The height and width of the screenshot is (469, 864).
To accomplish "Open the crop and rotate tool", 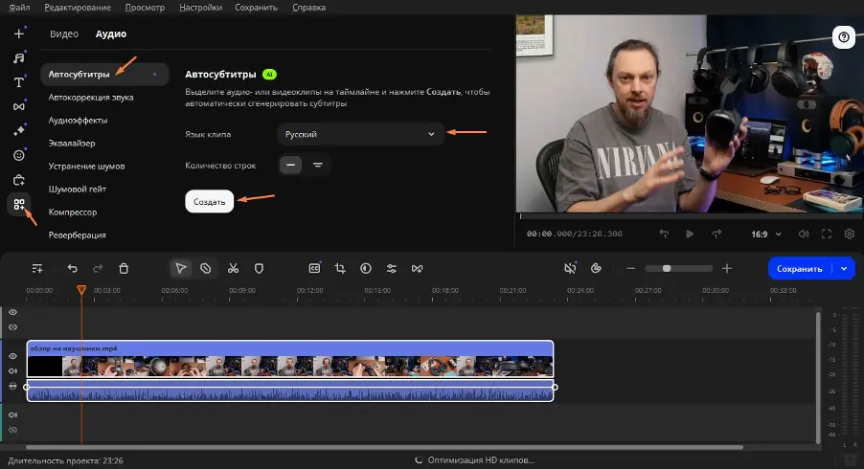I will (340, 269).
